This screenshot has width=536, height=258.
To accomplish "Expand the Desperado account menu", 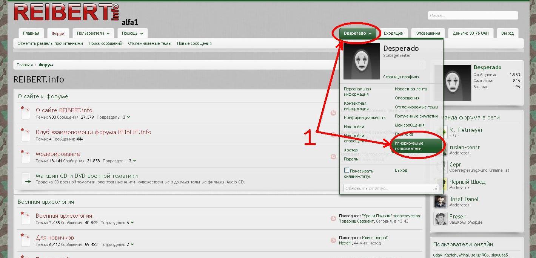I will [x=357, y=33].
